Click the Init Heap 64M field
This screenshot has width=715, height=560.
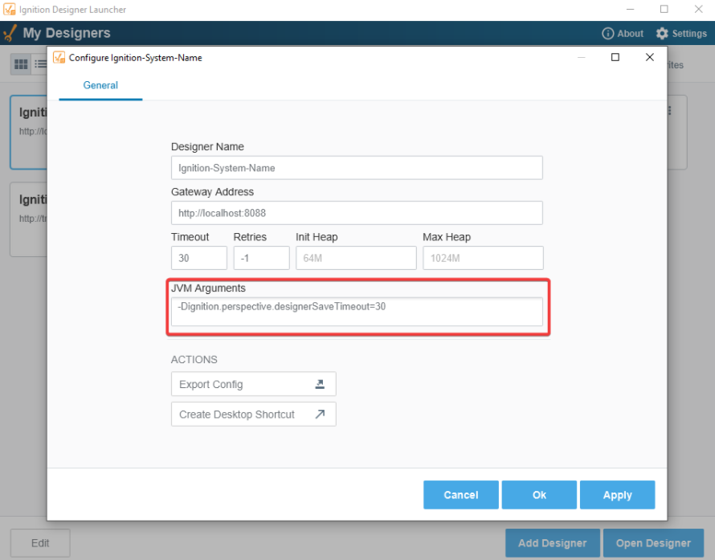click(356, 258)
